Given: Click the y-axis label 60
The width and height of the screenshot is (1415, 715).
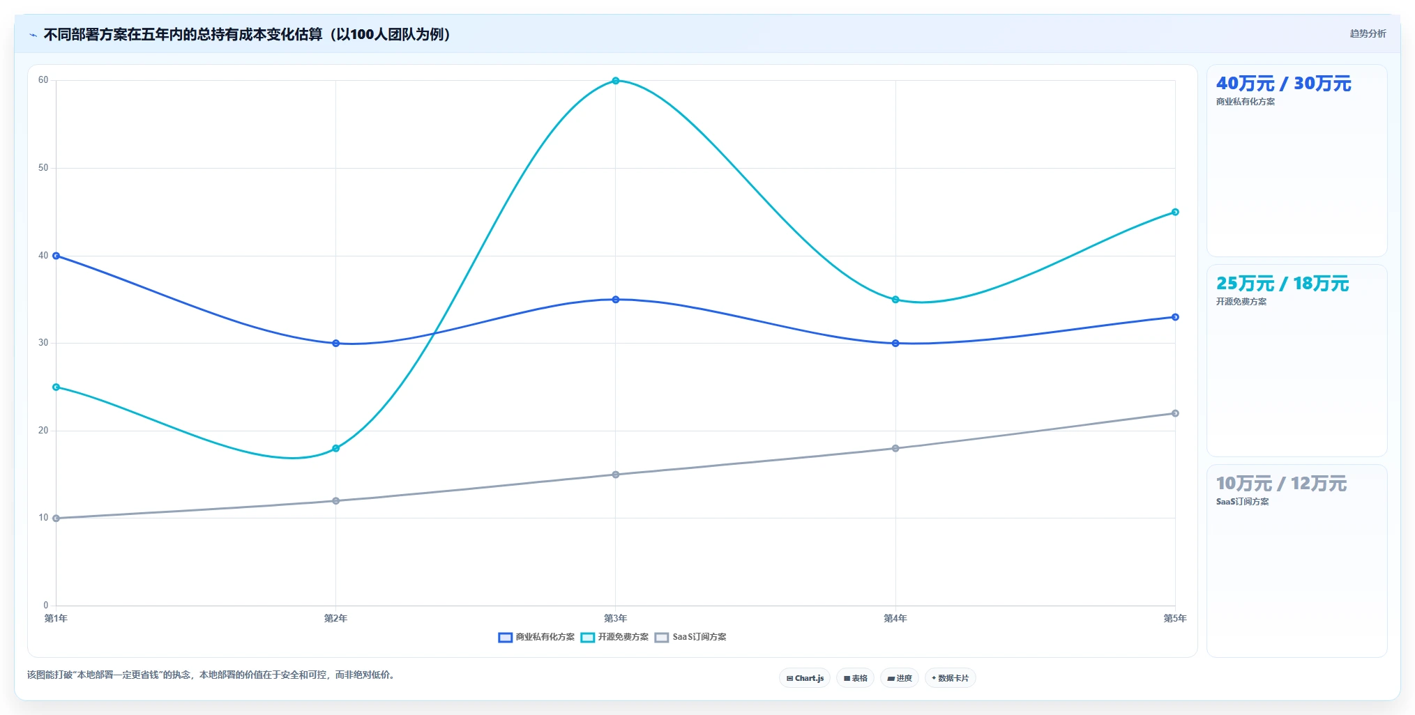Looking at the screenshot, I should [43, 80].
